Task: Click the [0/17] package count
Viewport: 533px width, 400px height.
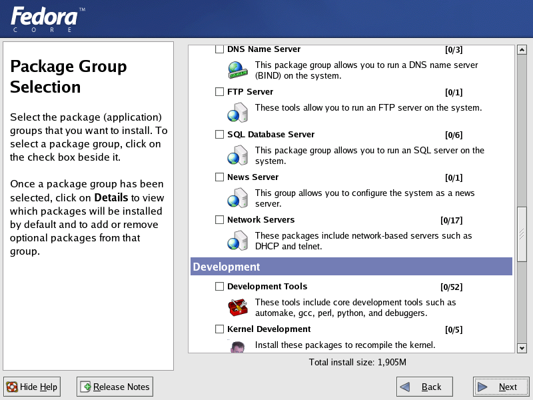Action: click(x=452, y=221)
